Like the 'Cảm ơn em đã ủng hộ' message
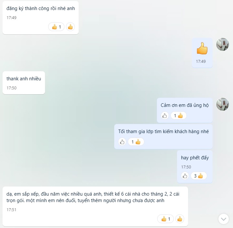The image size is (233, 228). (165, 116)
